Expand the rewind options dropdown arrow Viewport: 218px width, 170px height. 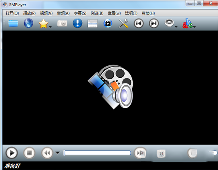pos(57,153)
